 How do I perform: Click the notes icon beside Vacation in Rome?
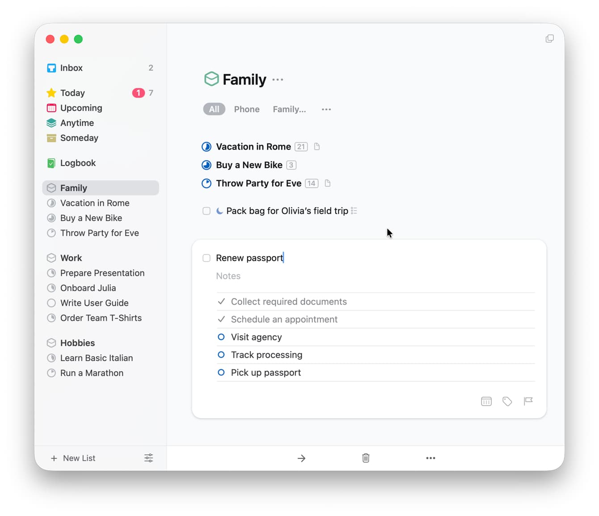point(317,147)
